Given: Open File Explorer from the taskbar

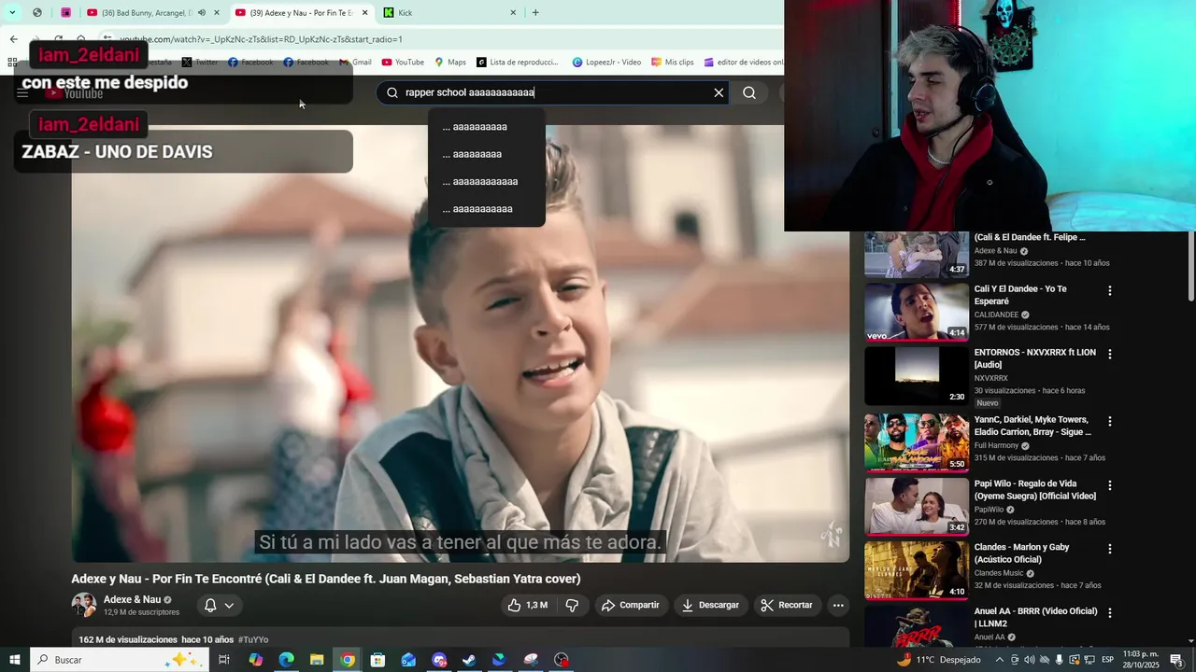Looking at the screenshot, I should point(317,660).
